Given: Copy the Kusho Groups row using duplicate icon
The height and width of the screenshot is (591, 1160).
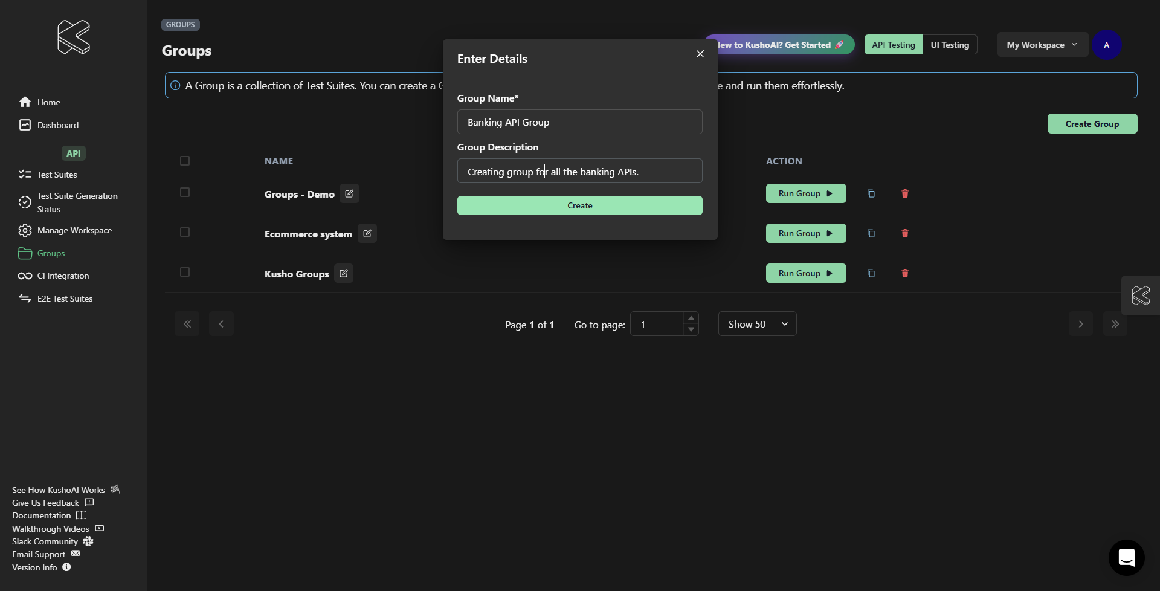Looking at the screenshot, I should pos(871,274).
